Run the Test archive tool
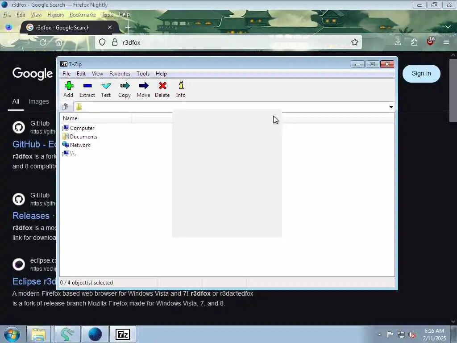 106,89
